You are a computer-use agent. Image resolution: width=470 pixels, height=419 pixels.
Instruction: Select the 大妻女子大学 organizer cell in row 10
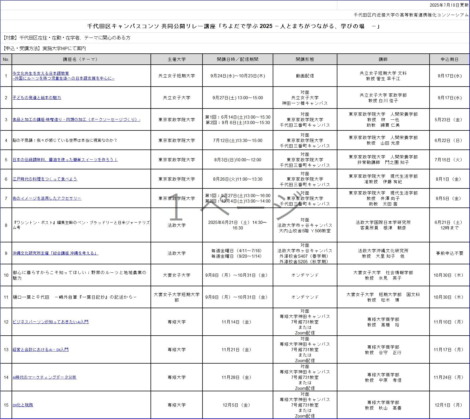[177, 275]
